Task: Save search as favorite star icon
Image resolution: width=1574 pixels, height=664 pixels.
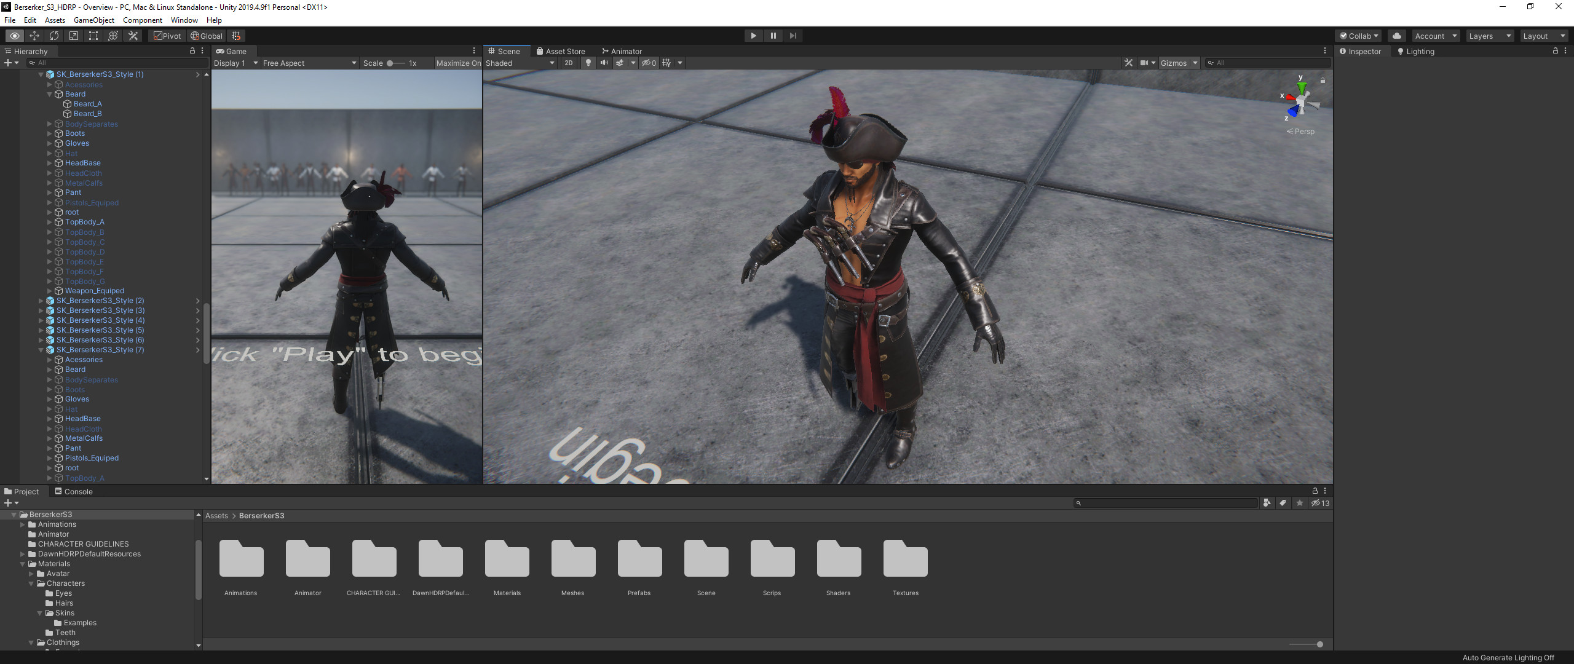Action: pos(1300,503)
